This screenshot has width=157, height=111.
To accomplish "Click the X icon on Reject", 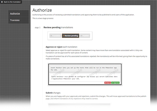I will (105, 83).
